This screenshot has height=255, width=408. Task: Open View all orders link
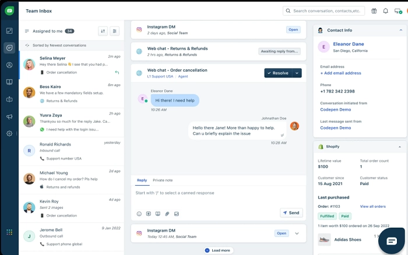(372, 207)
